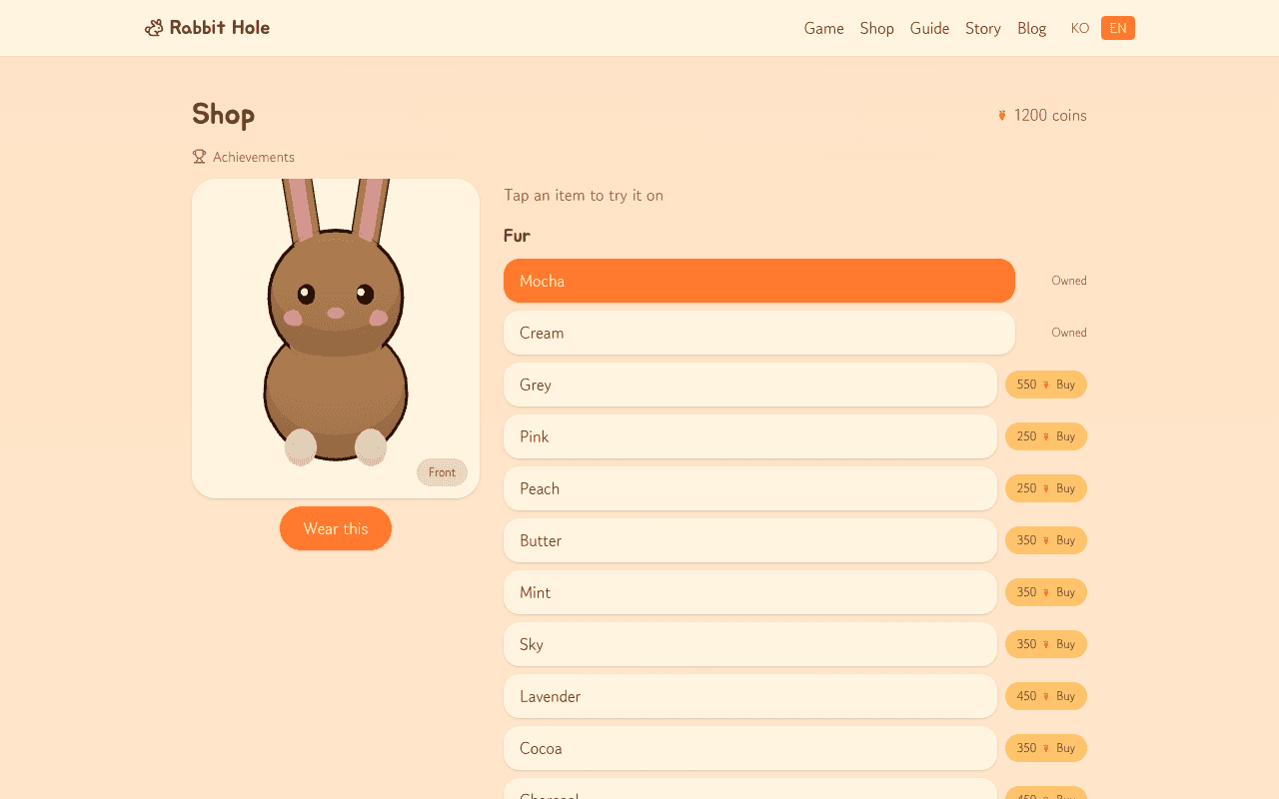Try on the Mint fur option
The image size is (1279, 799).
(x=750, y=592)
